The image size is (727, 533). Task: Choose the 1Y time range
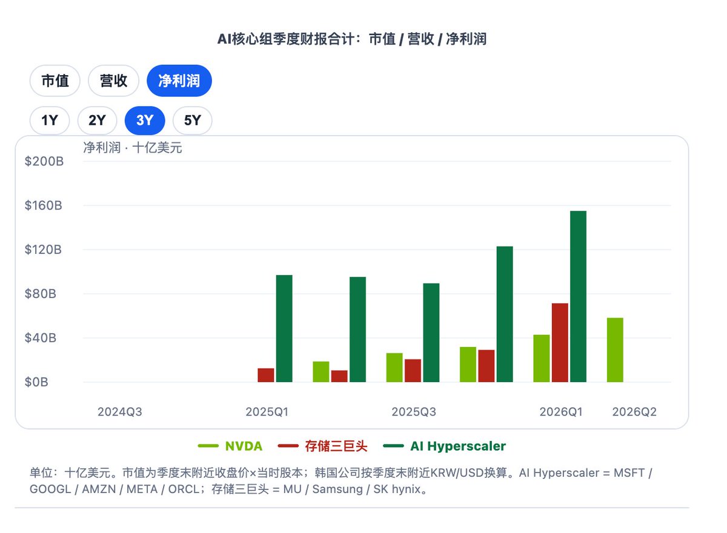pos(50,121)
